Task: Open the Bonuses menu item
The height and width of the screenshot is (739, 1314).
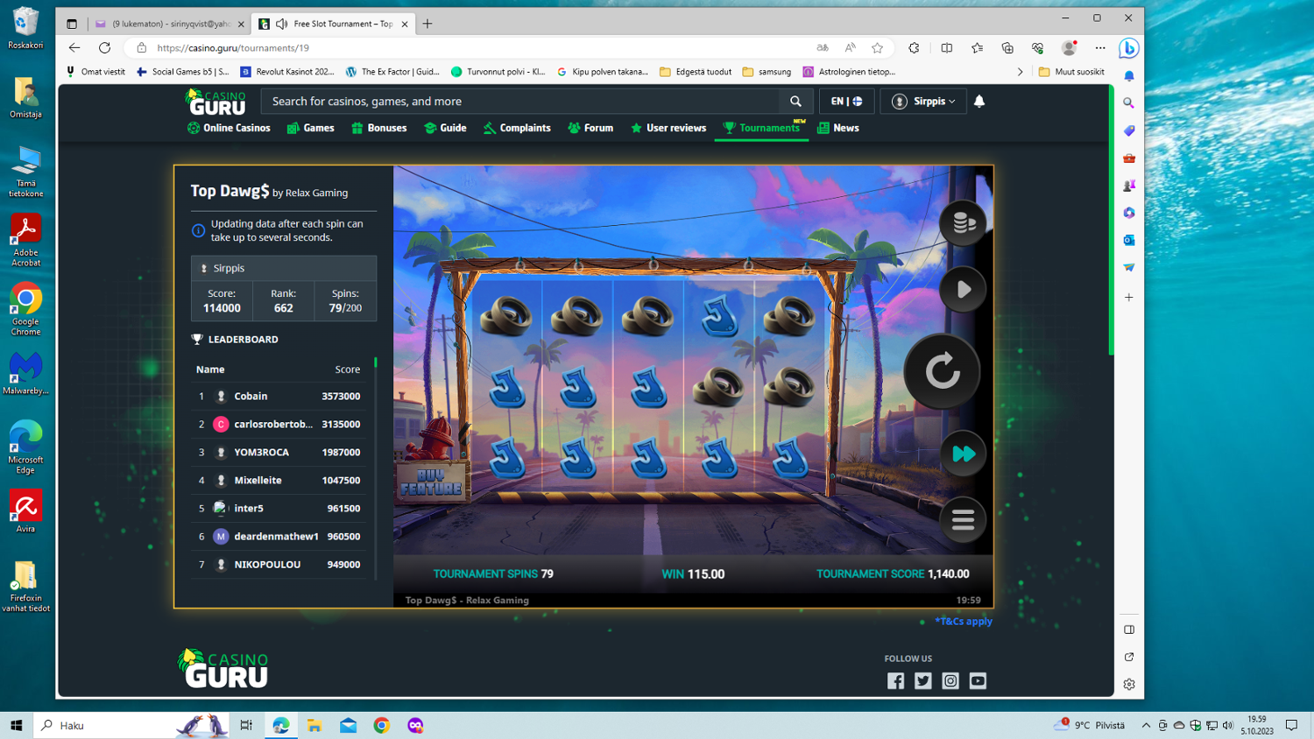Action: tap(379, 128)
